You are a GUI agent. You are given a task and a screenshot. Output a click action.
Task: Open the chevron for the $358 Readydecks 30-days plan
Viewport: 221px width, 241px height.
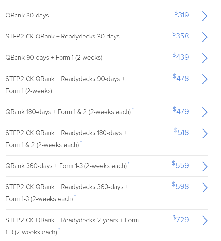204,37
